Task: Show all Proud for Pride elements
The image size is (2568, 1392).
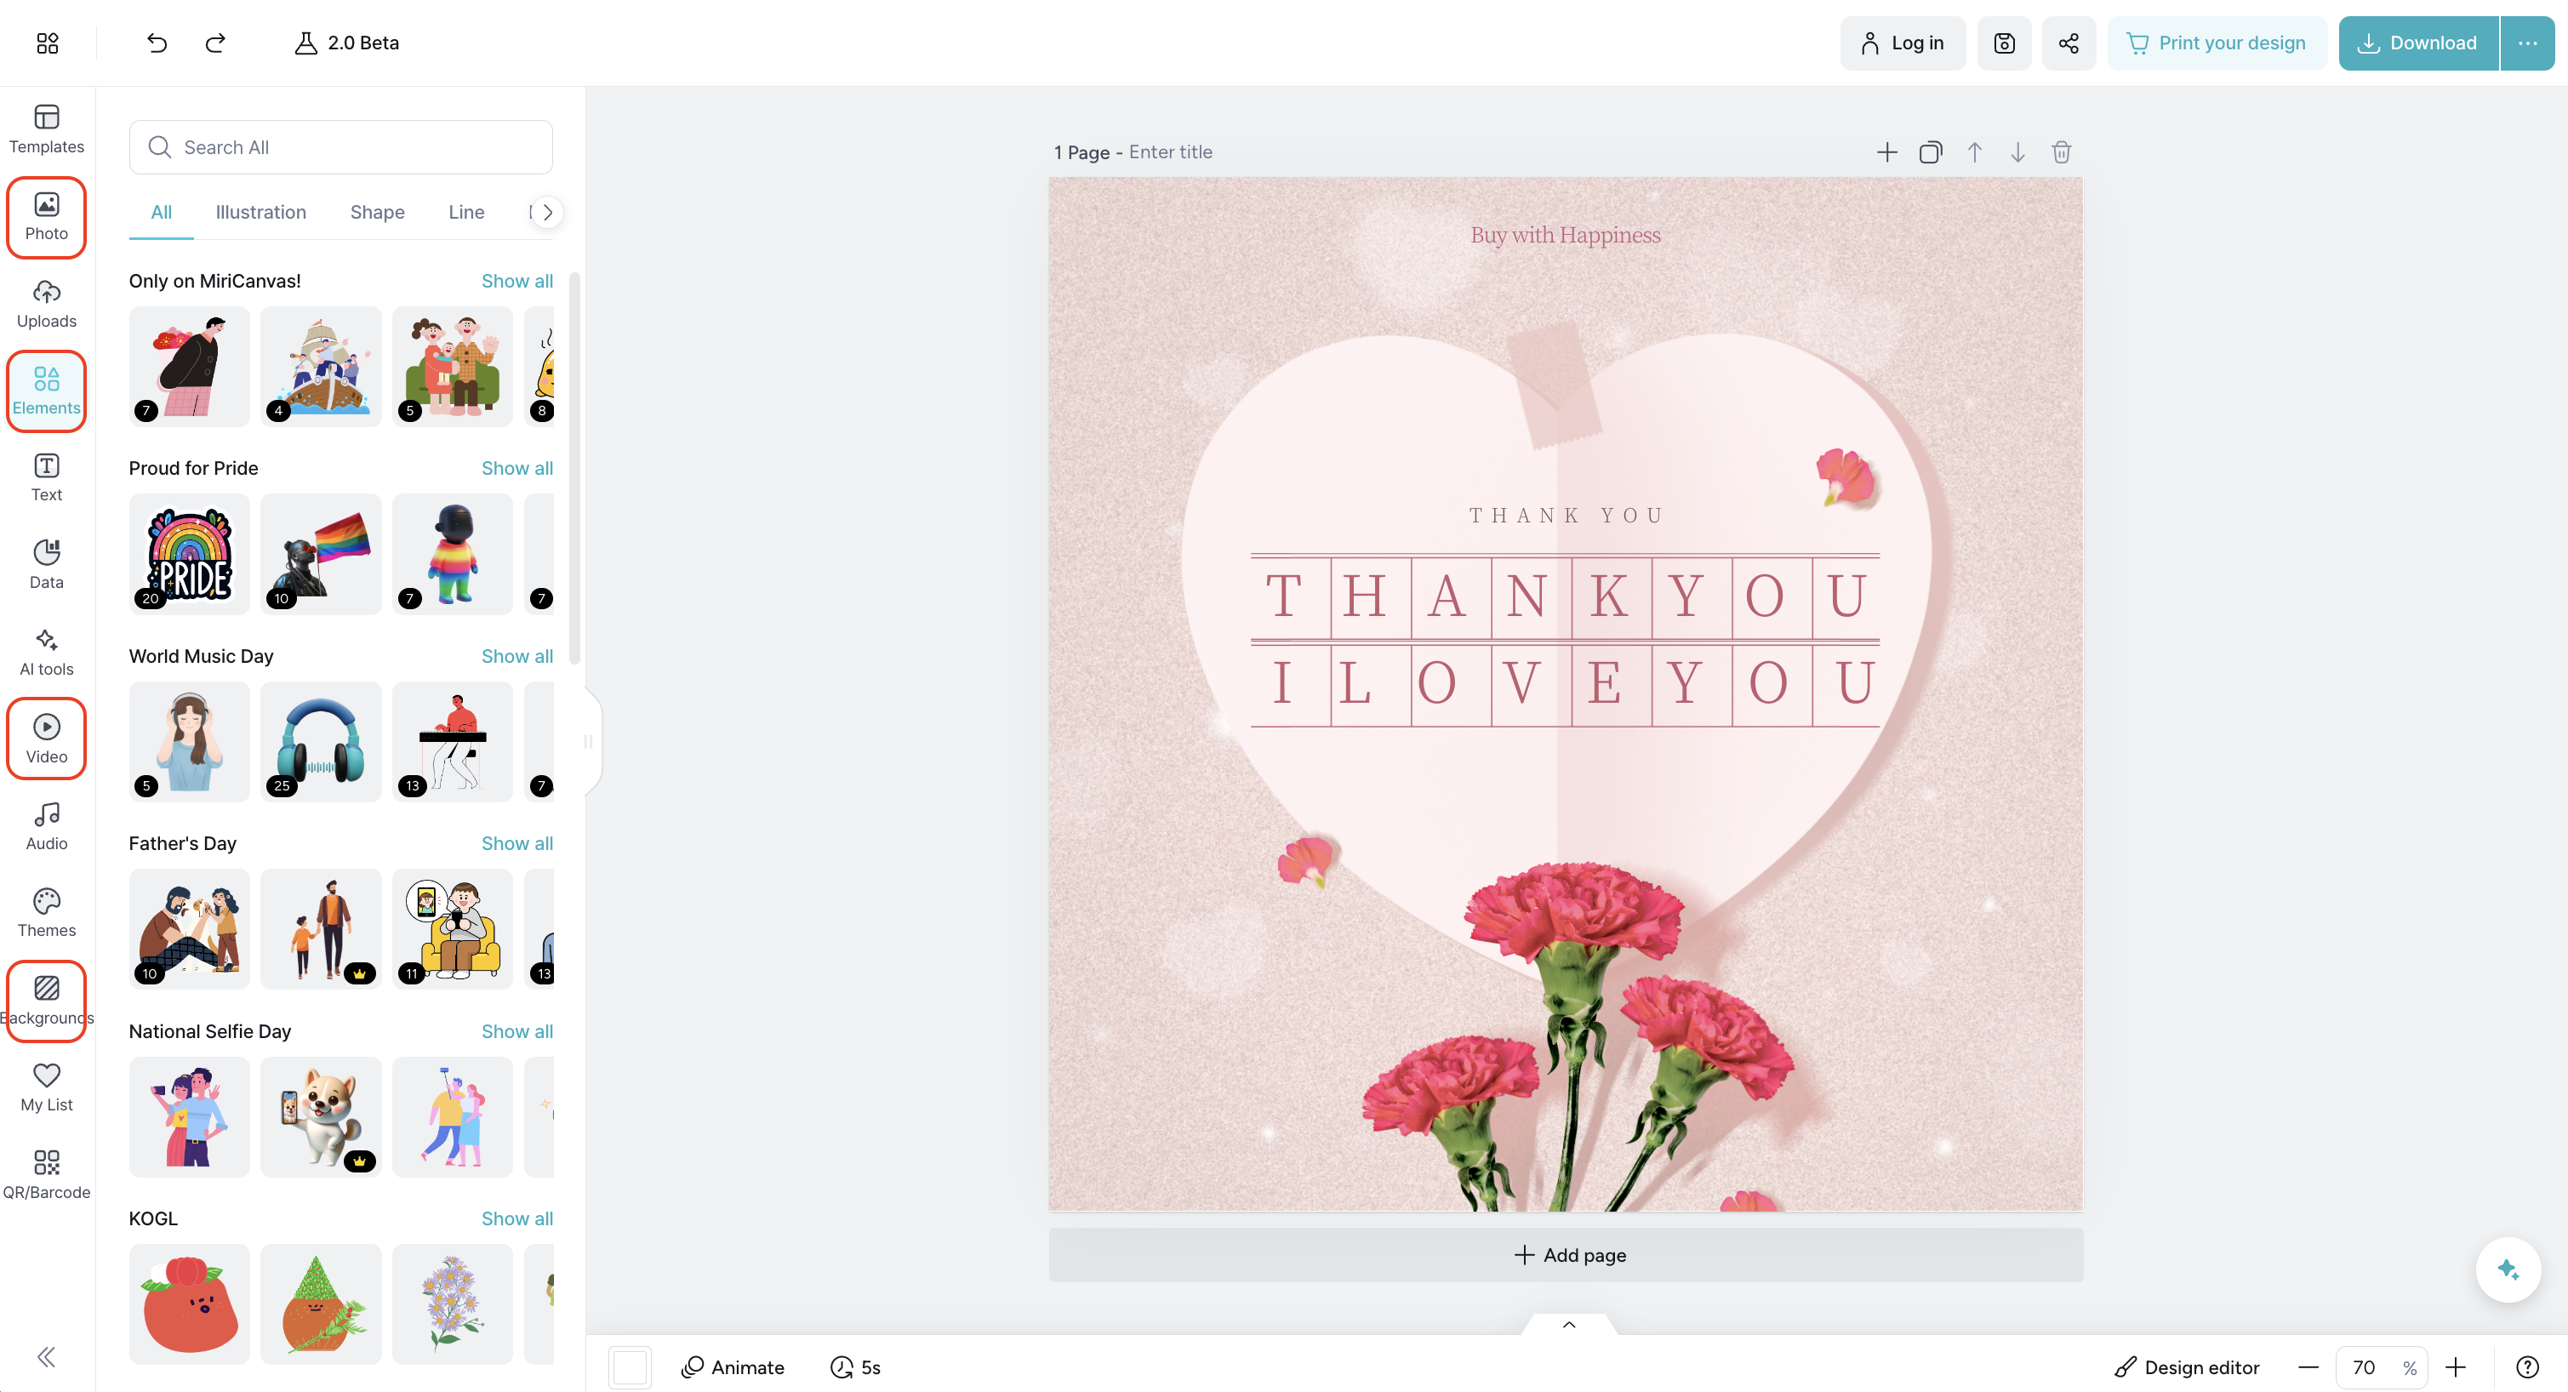Action: [x=516, y=469]
